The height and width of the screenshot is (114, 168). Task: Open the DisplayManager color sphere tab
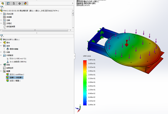click(25, 3)
